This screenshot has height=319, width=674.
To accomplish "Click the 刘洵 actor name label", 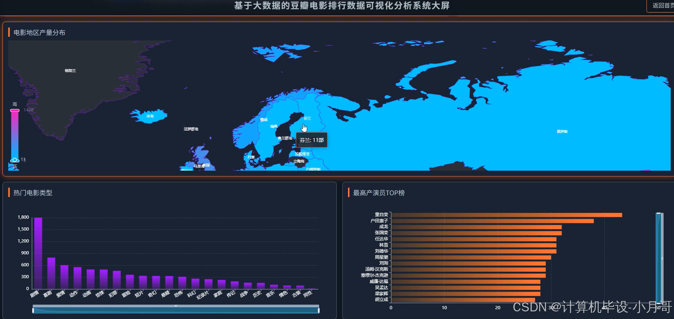I will tap(383, 263).
